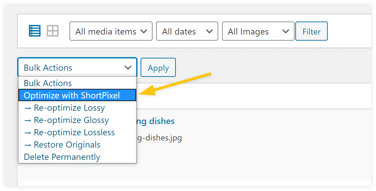Viewport: 376px width, 191px height.
Task: Select Delete Permanently option
Action: [x=77, y=157]
